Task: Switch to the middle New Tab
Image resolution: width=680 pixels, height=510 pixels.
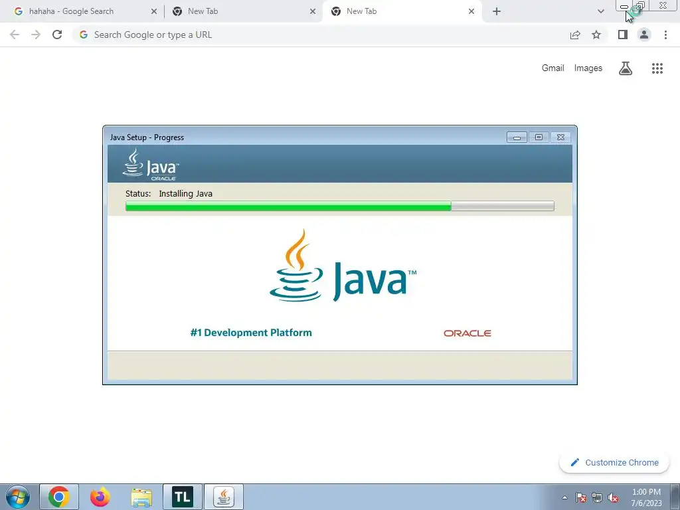Action: 243,11
